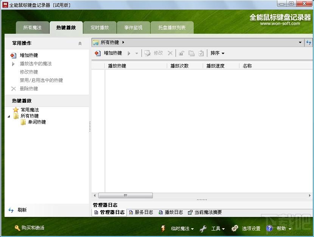Click the red plus icon beside 增加热键 in the sidebar
314x237 pixels.
coord(13,55)
